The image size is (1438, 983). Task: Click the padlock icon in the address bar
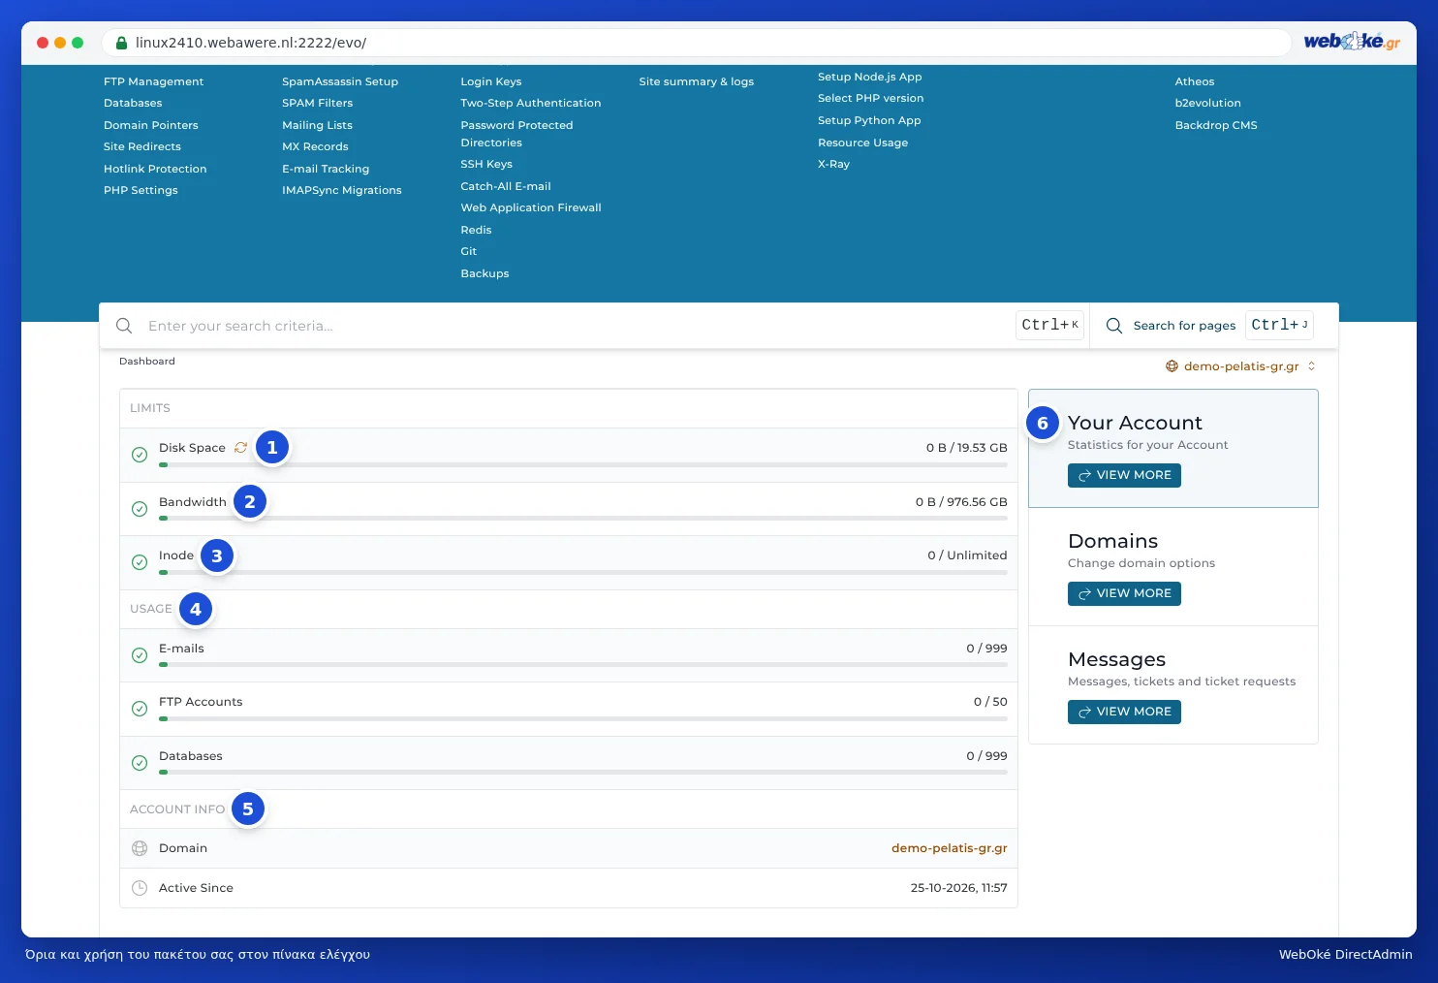click(121, 43)
